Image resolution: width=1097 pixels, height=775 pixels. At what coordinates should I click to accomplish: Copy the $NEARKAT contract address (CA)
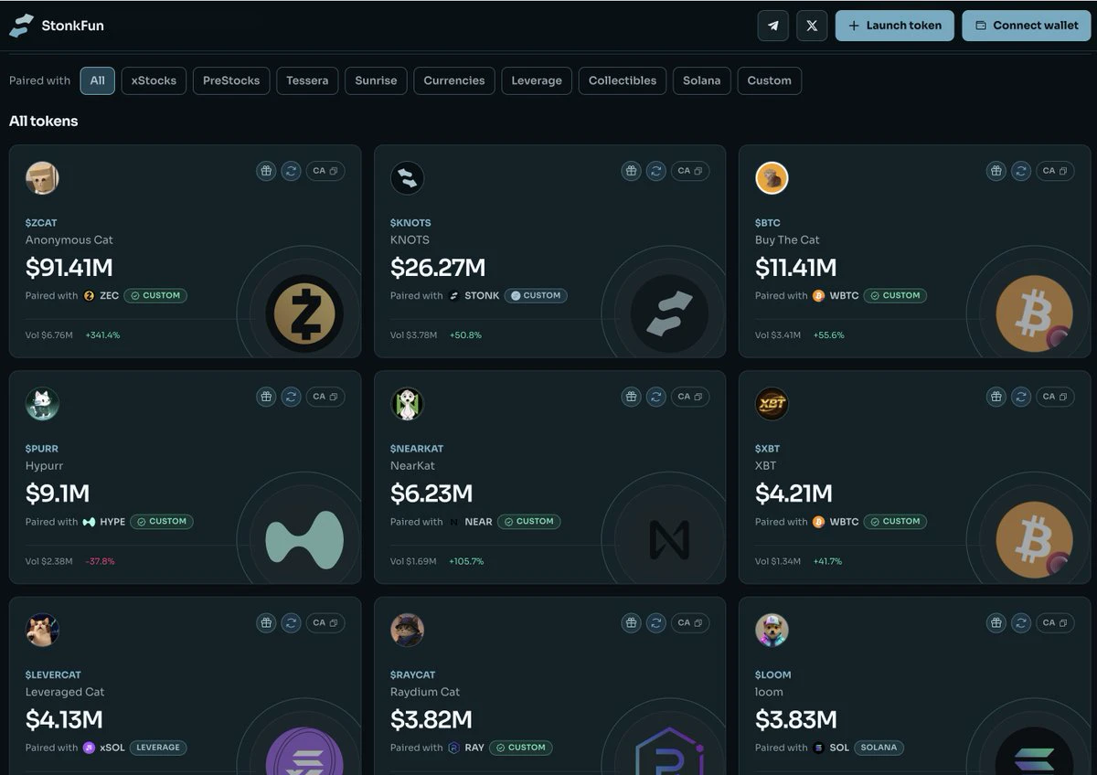point(690,397)
